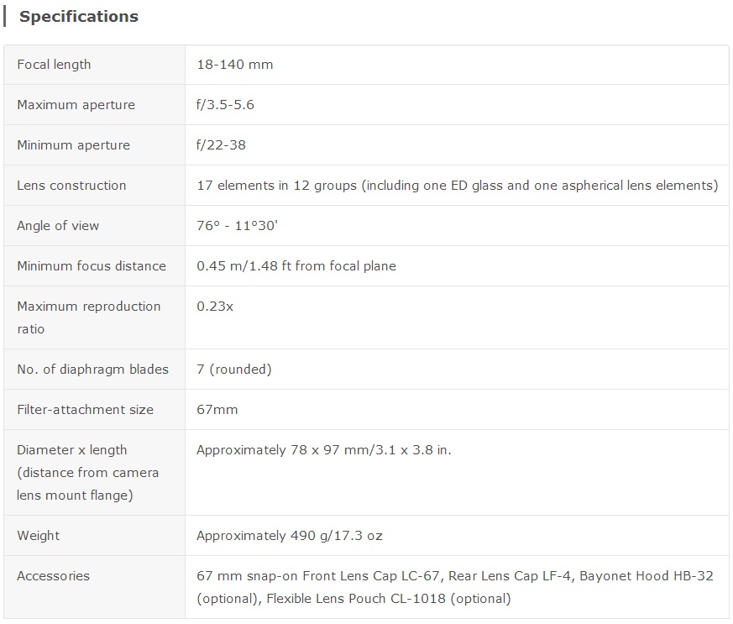Click the Angle of view label
This screenshot has height=624, width=733.
coord(58,226)
